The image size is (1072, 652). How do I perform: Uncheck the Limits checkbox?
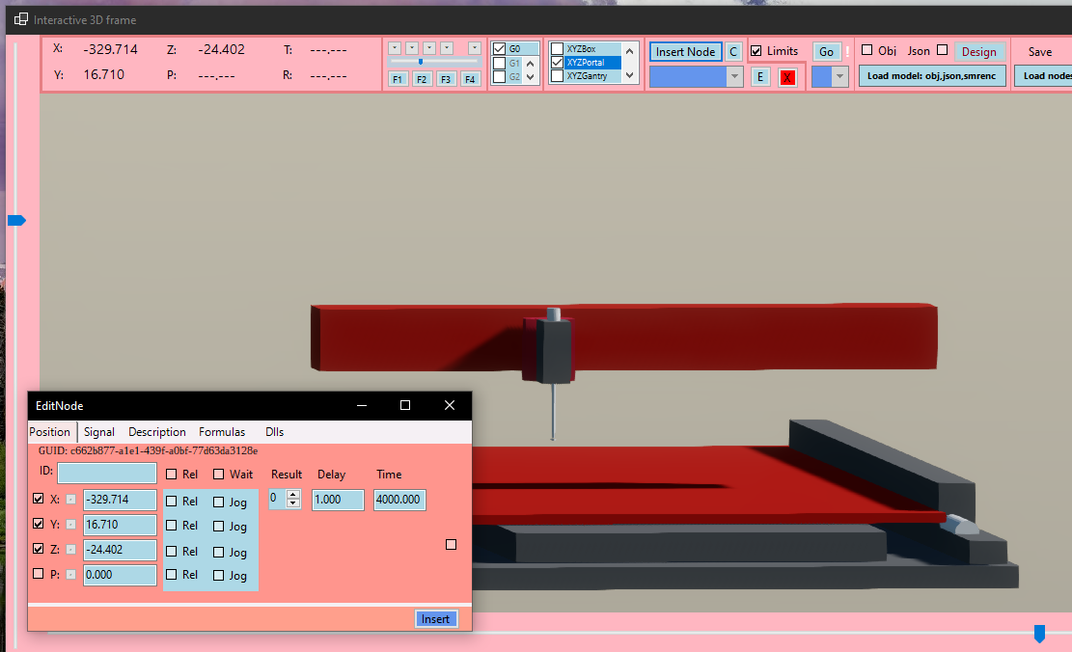click(756, 50)
